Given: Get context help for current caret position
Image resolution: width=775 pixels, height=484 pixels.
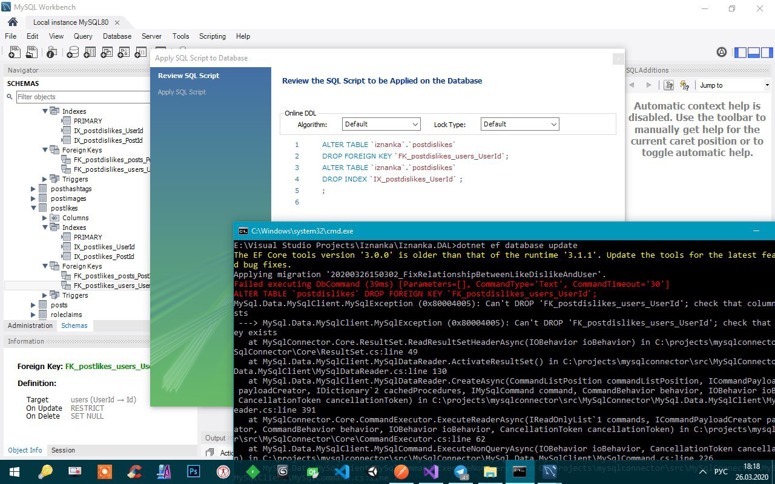Looking at the screenshot, I should click(669, 85).
